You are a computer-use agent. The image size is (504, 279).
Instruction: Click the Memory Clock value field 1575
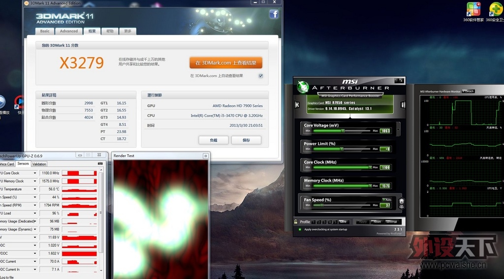pyautogui.click(x=385, y=186)
